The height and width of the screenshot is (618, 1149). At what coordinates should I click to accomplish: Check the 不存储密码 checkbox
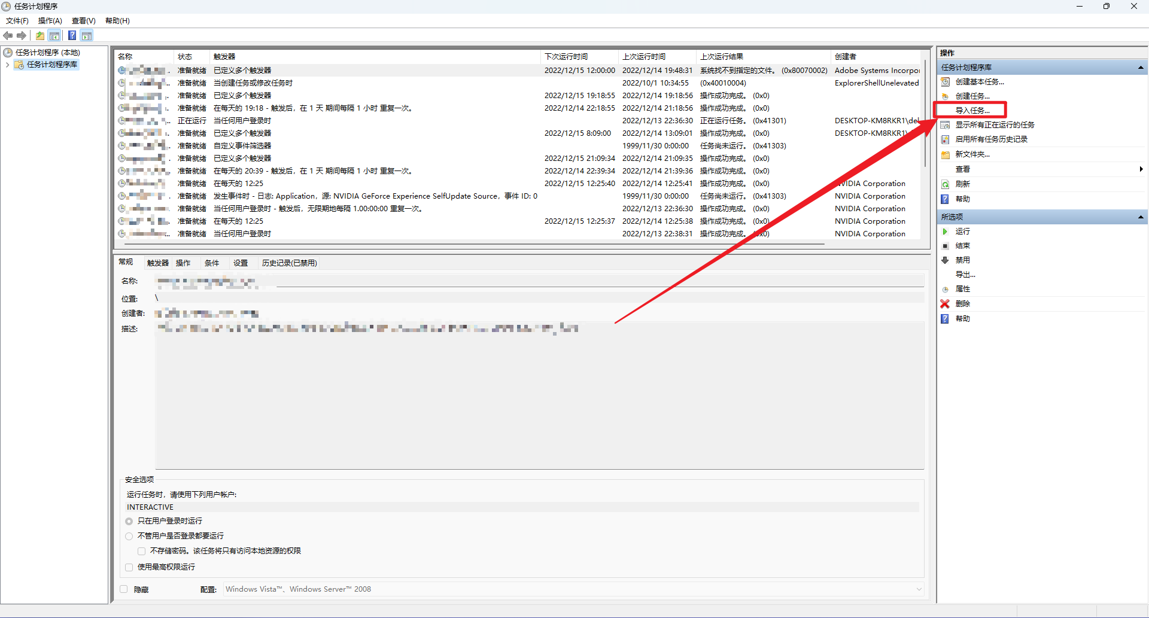[x=142, y=551]
